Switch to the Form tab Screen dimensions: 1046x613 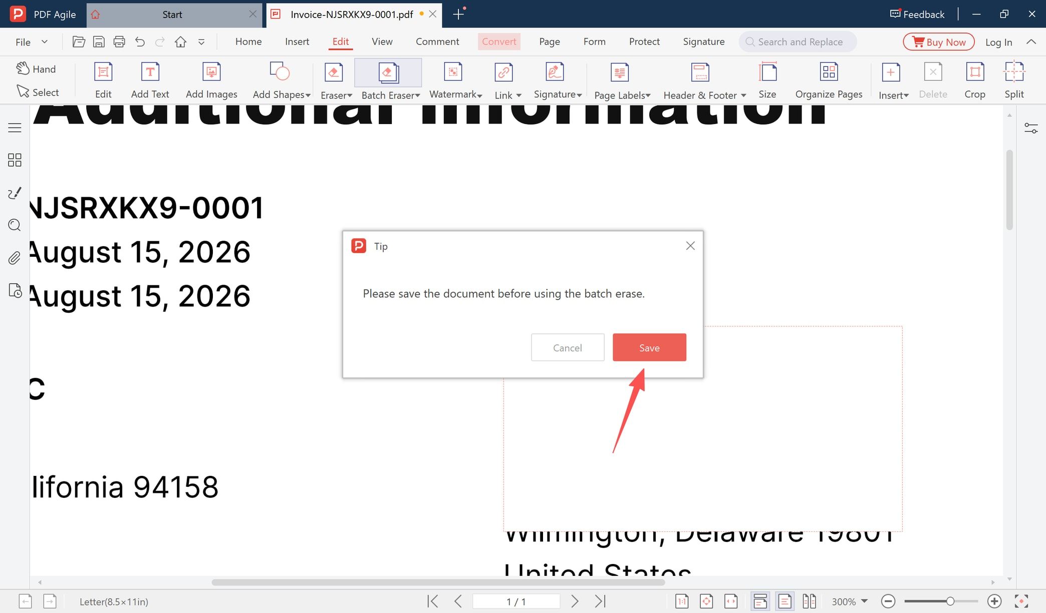pos(594,42)
